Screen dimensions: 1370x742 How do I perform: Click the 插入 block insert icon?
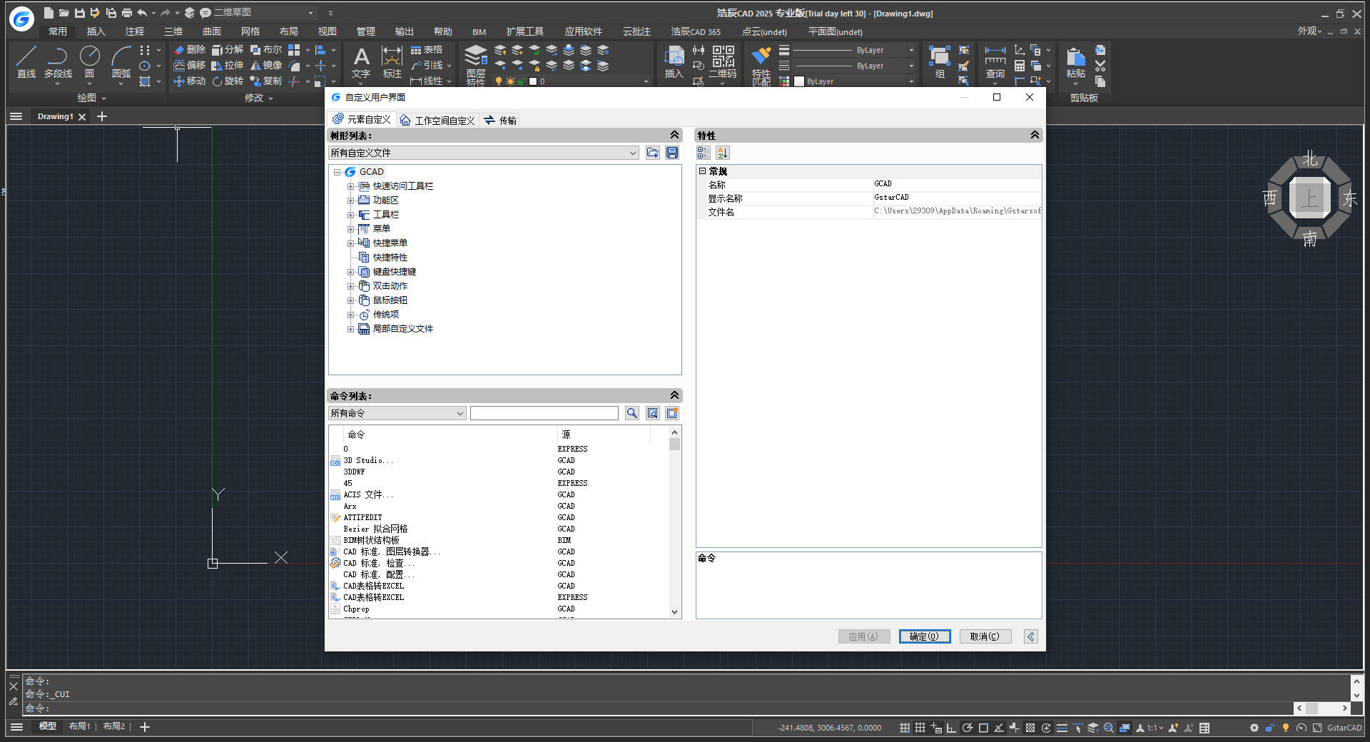coord(674,62)
